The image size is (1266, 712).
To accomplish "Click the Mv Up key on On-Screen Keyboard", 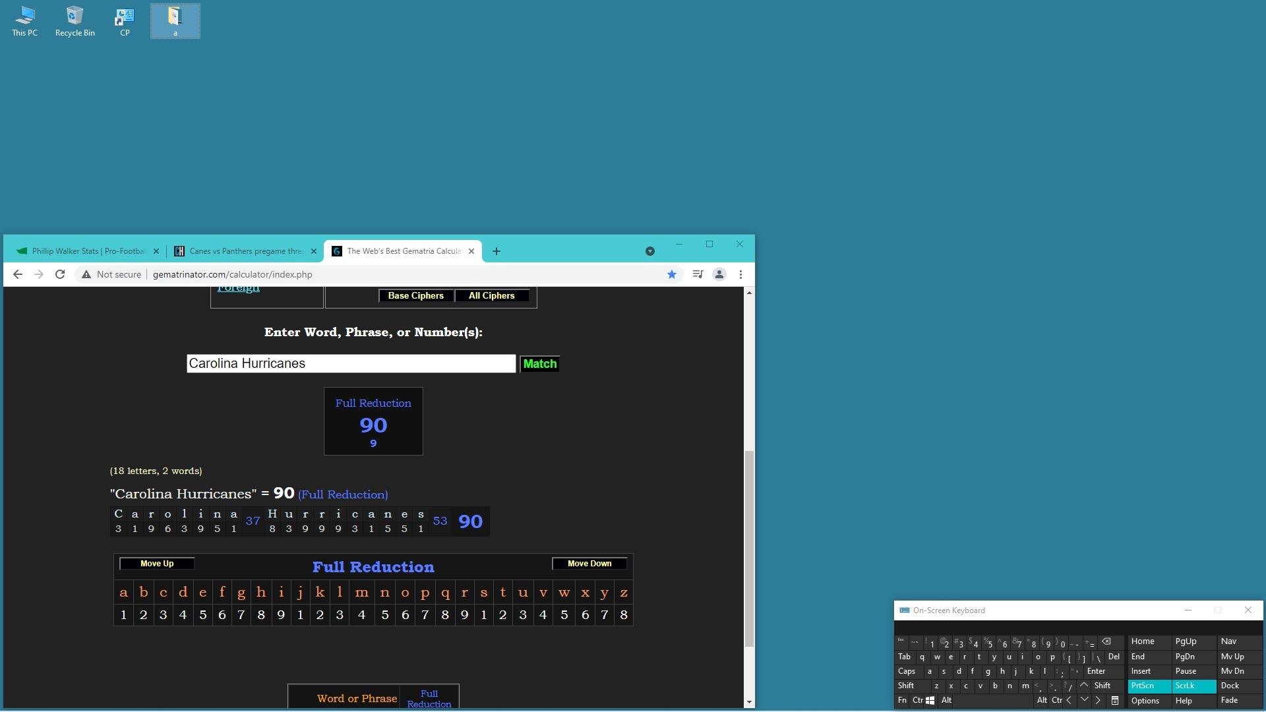I will click(1240, 657).
